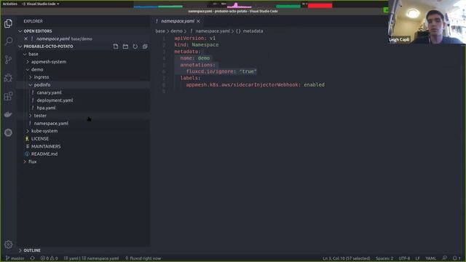Open the Run and Debug view
Screen dimensions: 466x262
8,78
